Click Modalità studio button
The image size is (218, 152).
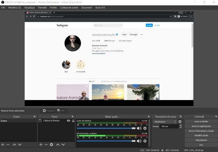point(201,136)
